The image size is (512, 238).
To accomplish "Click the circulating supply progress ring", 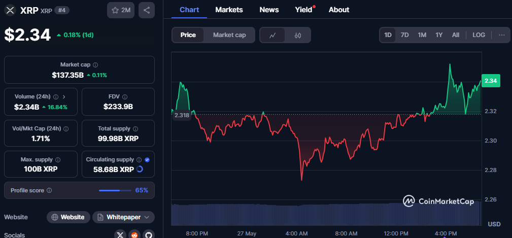I will pyautogui.click(x=140, y=169).
